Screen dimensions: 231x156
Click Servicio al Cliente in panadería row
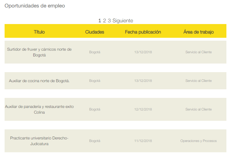(x=199, y=109)
